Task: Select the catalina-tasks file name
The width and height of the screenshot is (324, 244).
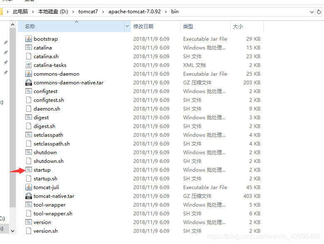Action: (50, 65)
